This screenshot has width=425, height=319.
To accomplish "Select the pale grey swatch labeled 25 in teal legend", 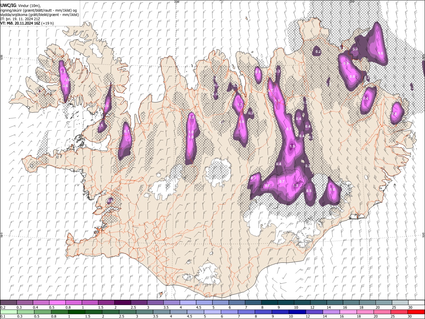I will coord(400,302).
